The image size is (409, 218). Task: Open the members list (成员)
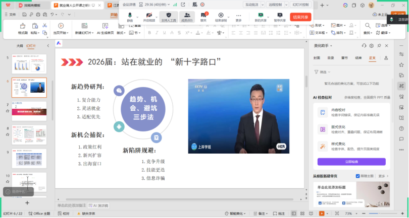(x=187, y=16)
